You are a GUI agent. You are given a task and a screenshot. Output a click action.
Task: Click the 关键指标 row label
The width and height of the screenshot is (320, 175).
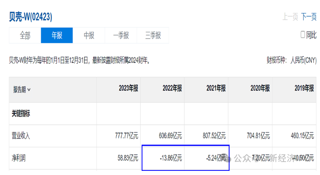pos(21,114)
